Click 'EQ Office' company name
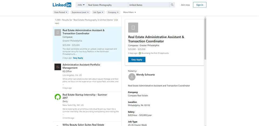Screen dimensions: 259x126 pos(67,71)
